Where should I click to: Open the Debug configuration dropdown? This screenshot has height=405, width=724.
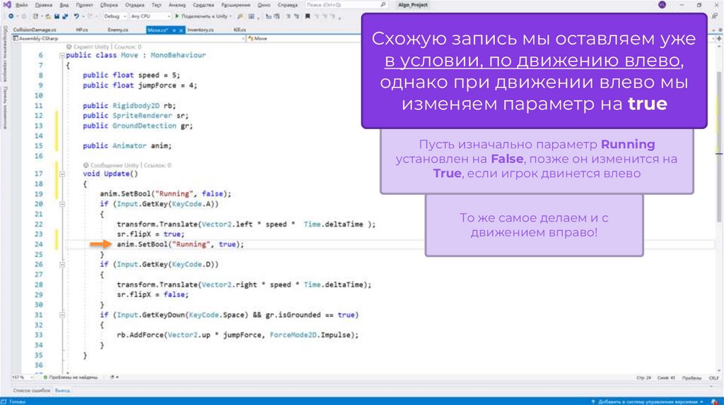(x=114, y=15)
